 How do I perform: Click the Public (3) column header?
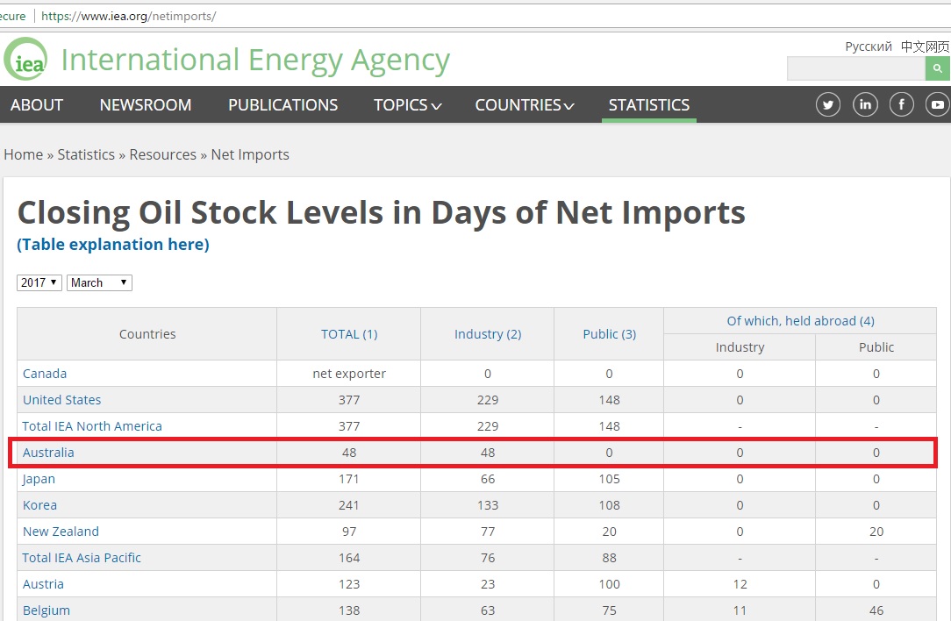click(x=609, y=334)
